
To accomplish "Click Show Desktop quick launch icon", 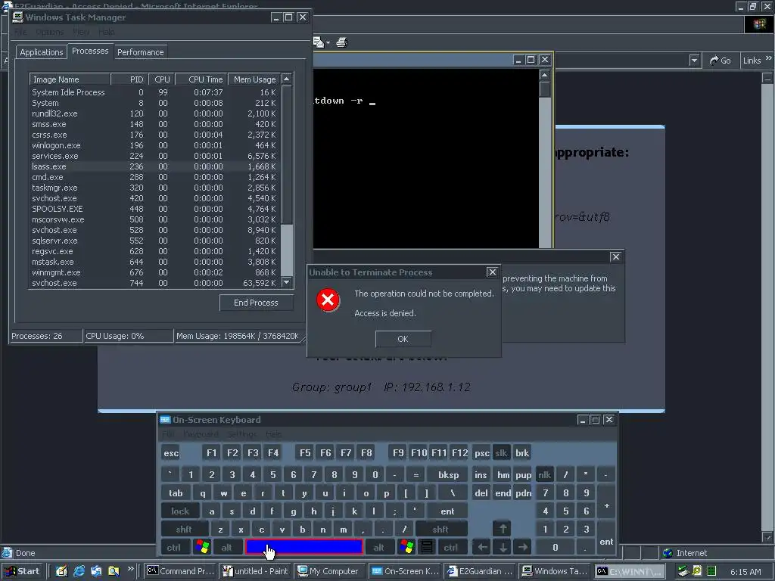I will [62, 571].
